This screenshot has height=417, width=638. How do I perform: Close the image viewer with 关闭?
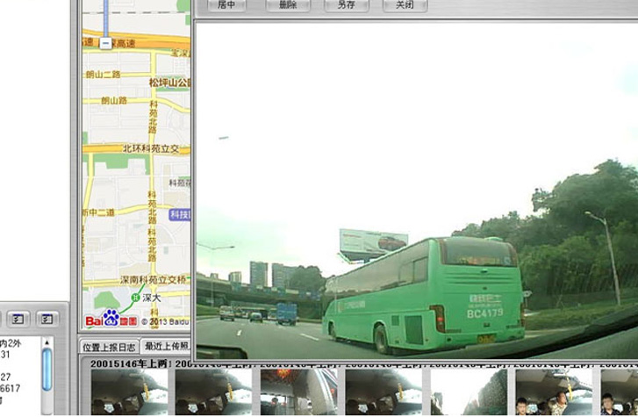pyautogui.click(x=405, y=4)
